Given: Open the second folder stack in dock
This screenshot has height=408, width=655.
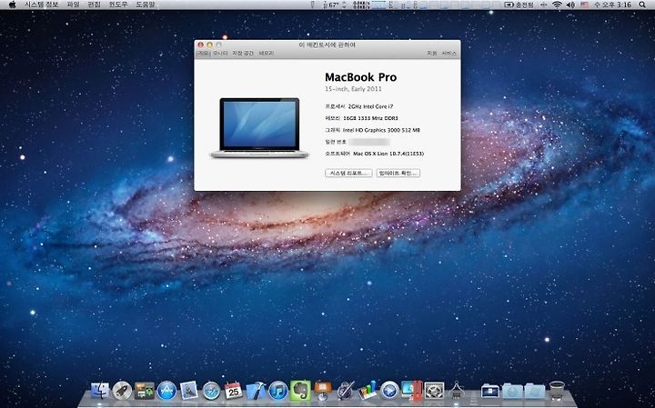Looking at the screenshot, I should click(512, 391).
